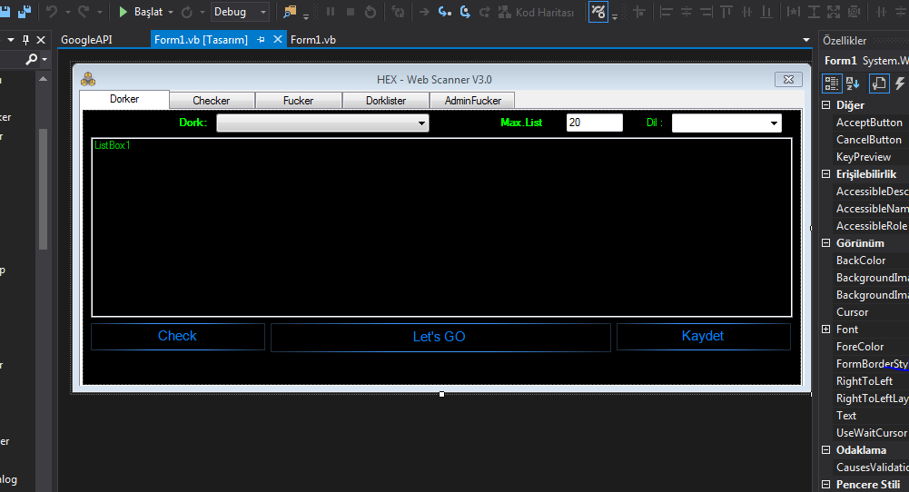Toggle the Properties page view button

pyautogui.click(x=878, y=84)
